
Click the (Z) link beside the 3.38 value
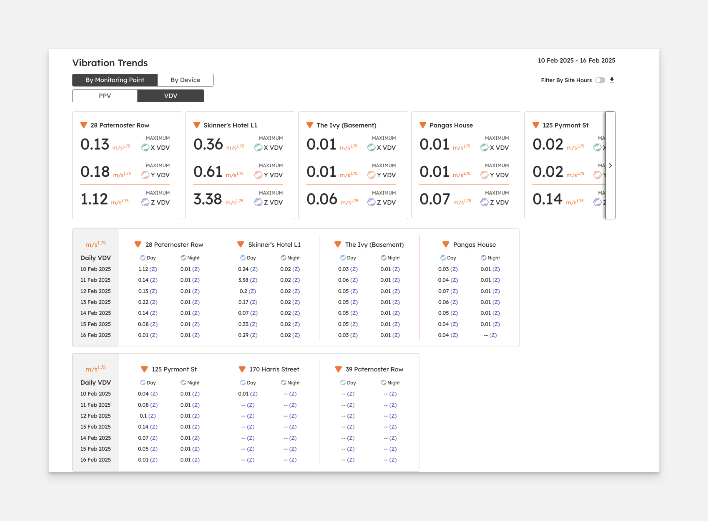click(254, 280)
